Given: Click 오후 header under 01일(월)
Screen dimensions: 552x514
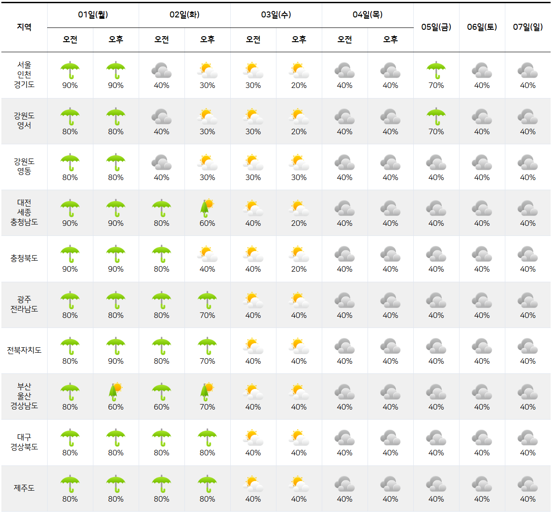Looking at the screenshot, I should tap(116, 39).
